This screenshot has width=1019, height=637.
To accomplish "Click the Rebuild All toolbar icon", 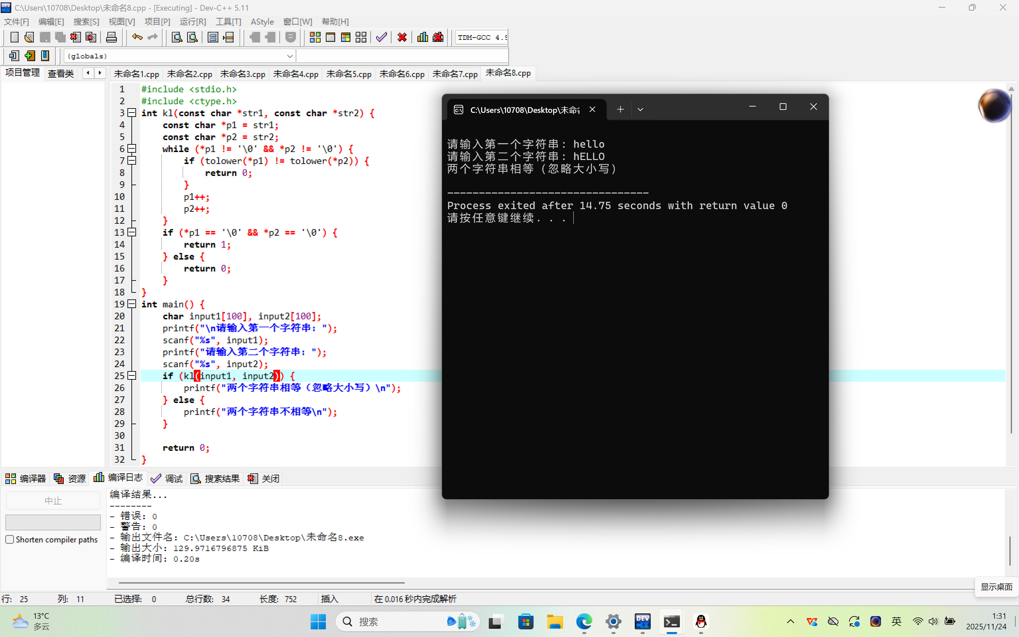I will [361, 37].
